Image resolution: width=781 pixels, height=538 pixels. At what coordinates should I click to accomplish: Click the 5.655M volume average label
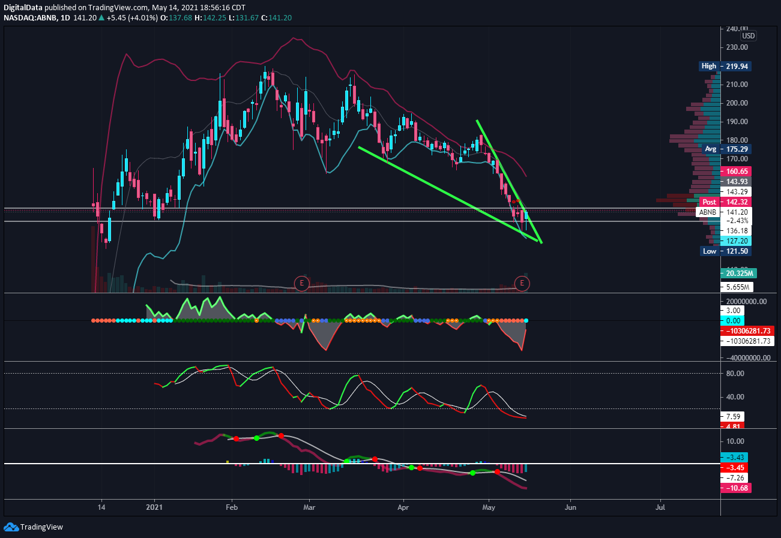[x=737, y=287]
